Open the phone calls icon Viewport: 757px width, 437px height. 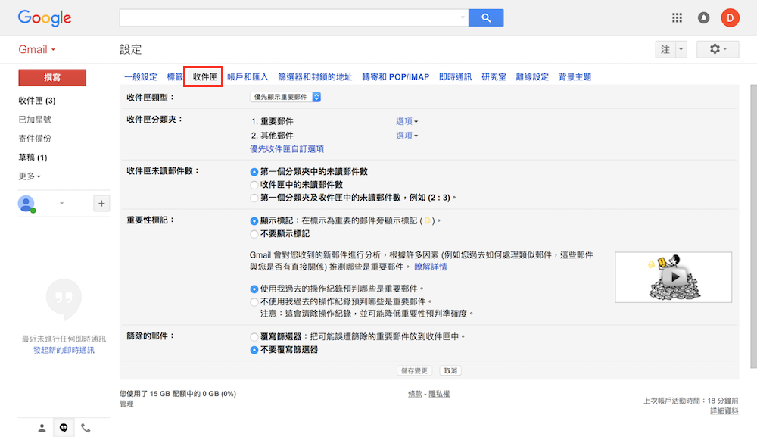point(86,428)
